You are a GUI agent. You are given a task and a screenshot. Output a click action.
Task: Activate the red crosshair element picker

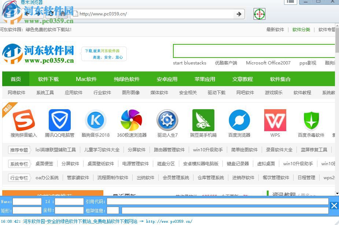click(259, 14)
